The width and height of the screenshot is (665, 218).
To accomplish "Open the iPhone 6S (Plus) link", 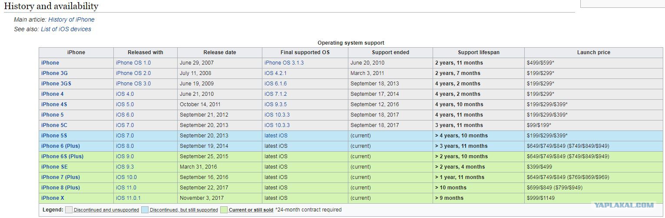I will tap(63, 156).
